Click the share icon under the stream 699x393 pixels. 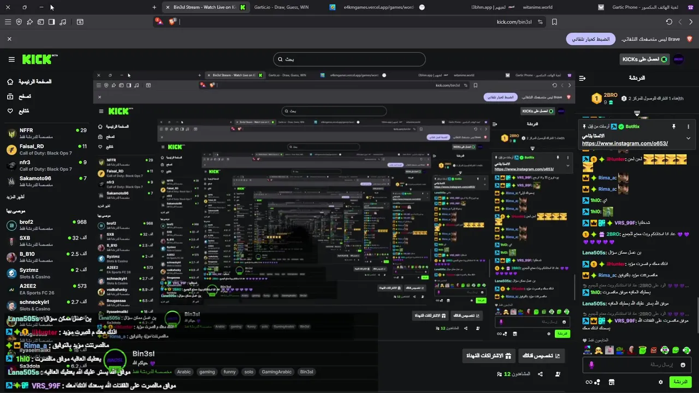coord(540,374)
